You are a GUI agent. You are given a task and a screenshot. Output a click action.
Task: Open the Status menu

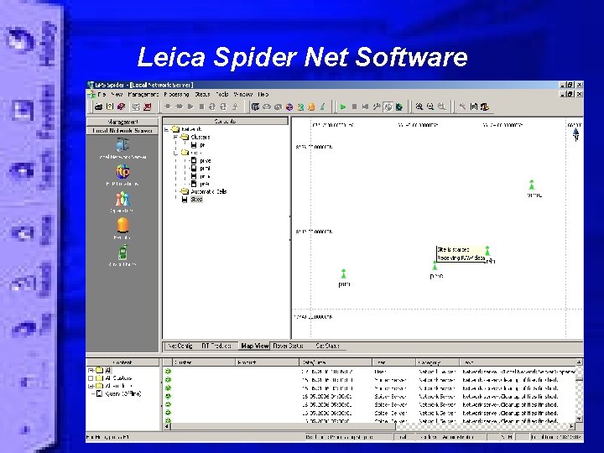click(202, 94)
